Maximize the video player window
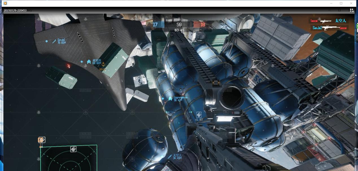358x171 pixels. (x=341, y=3)
